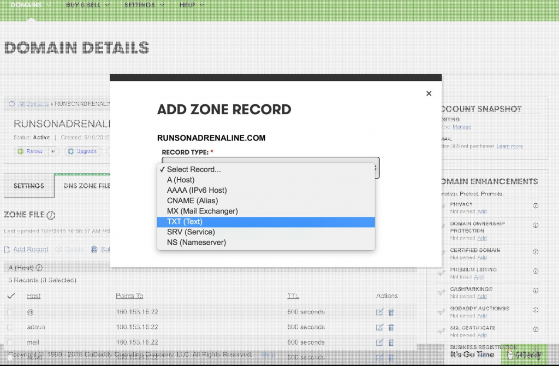Click the '600 seconds' TTL of admin record
This screenshot has height=366, width=559.
[306, 327]
